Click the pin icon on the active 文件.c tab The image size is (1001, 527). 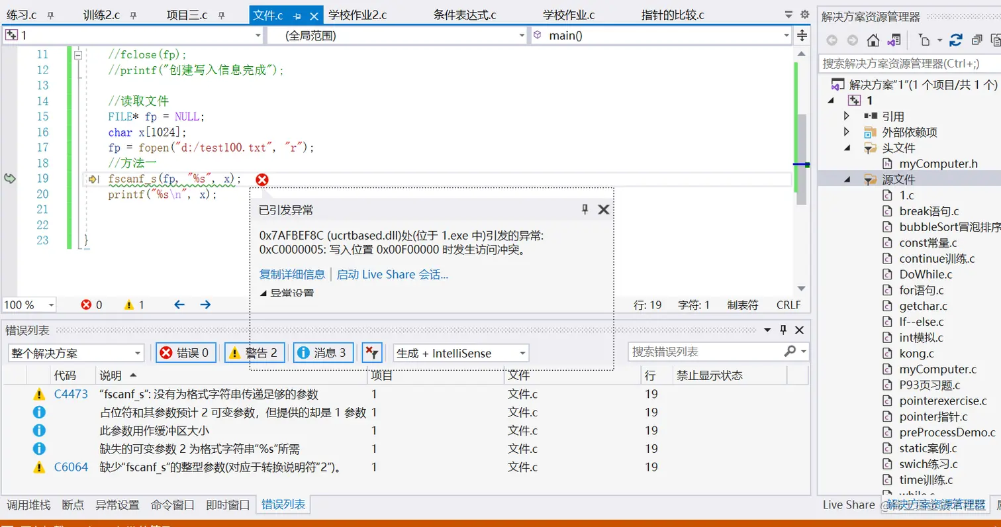coord(297,15)
